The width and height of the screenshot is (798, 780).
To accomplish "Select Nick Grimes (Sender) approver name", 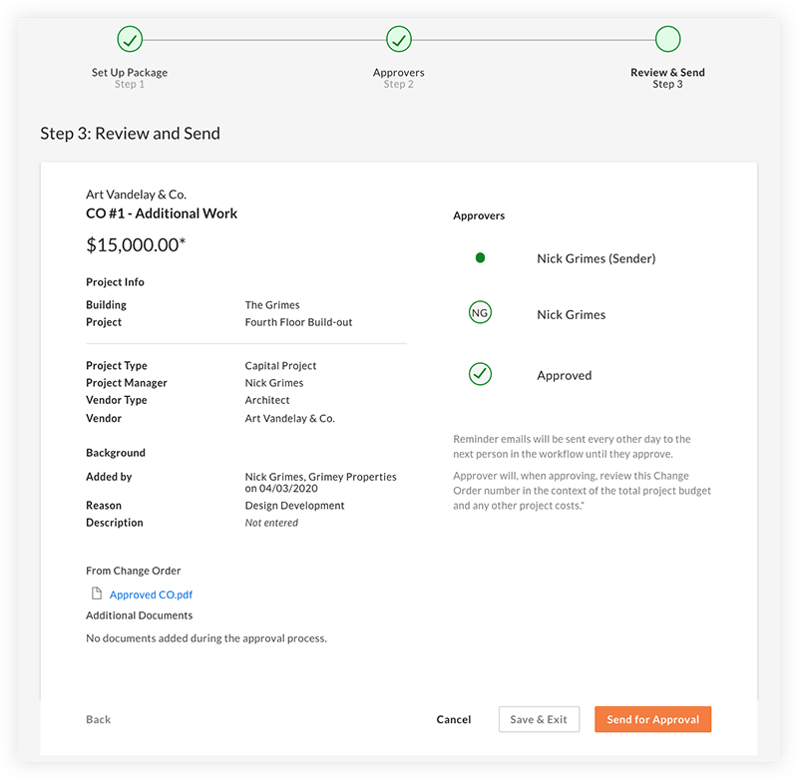I will coord(596,258).
